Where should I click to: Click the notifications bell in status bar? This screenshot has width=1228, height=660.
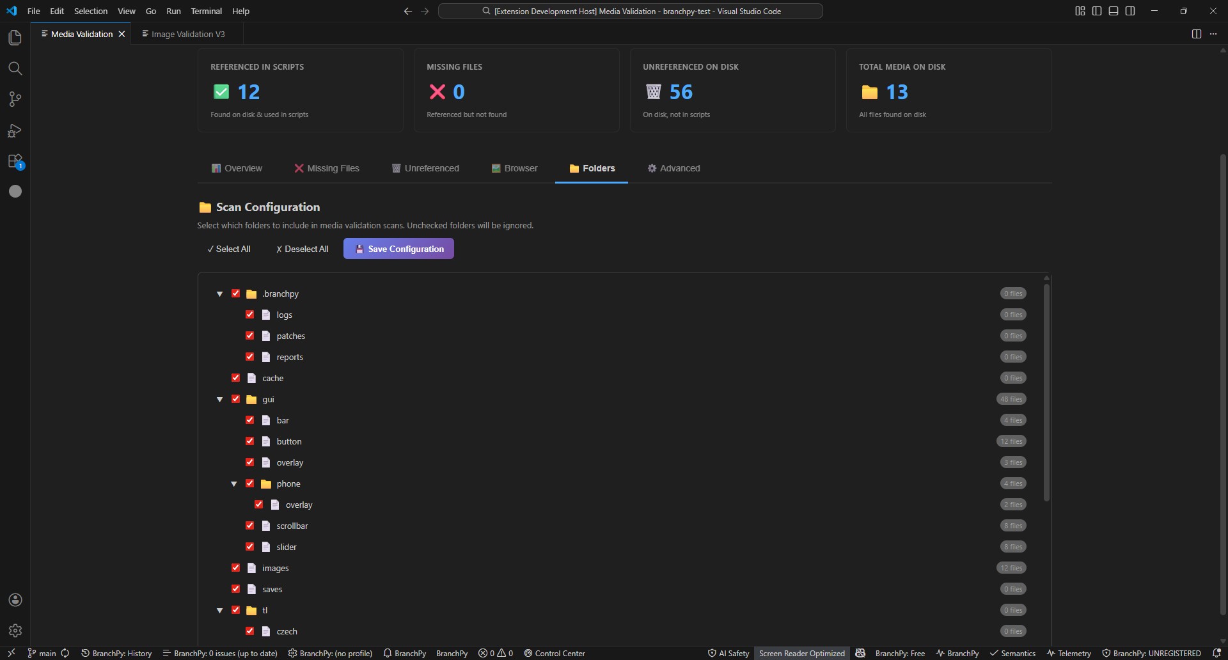click(x=1216, y=653)
